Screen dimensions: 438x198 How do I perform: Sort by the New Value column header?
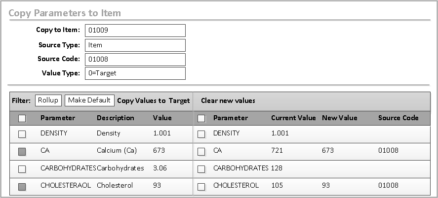coord(339,118)
